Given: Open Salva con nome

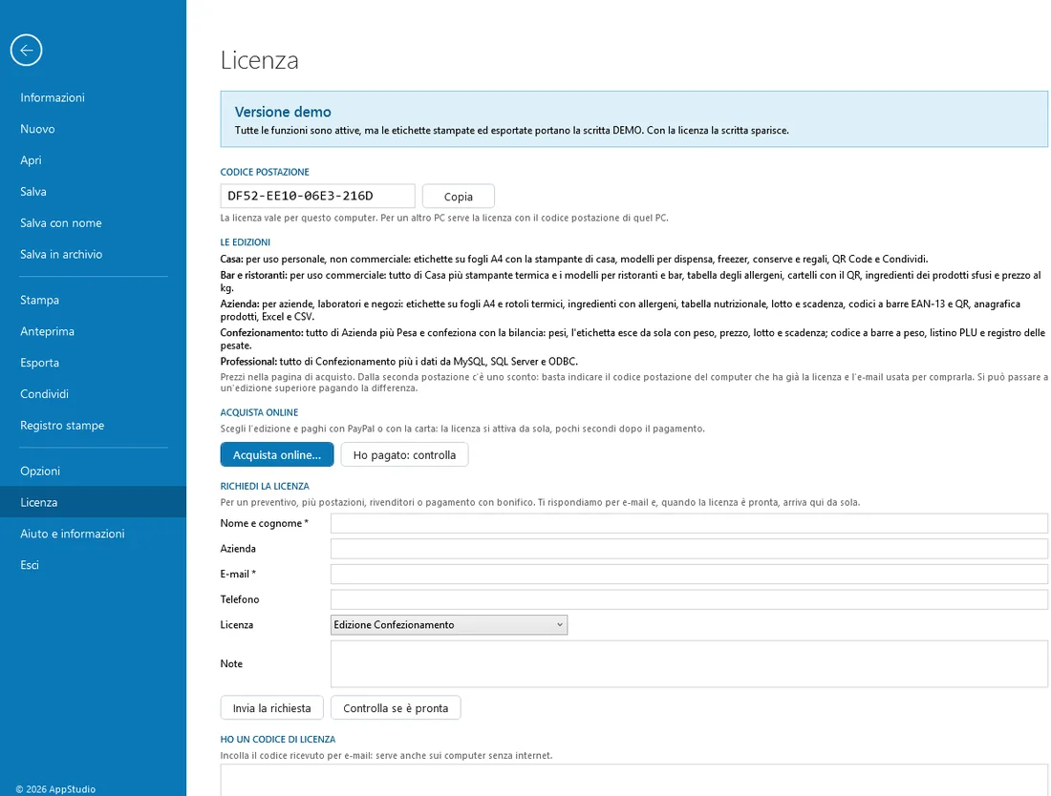Looking at the screenshot, I should pyautogui.click(x=94, y=223).
